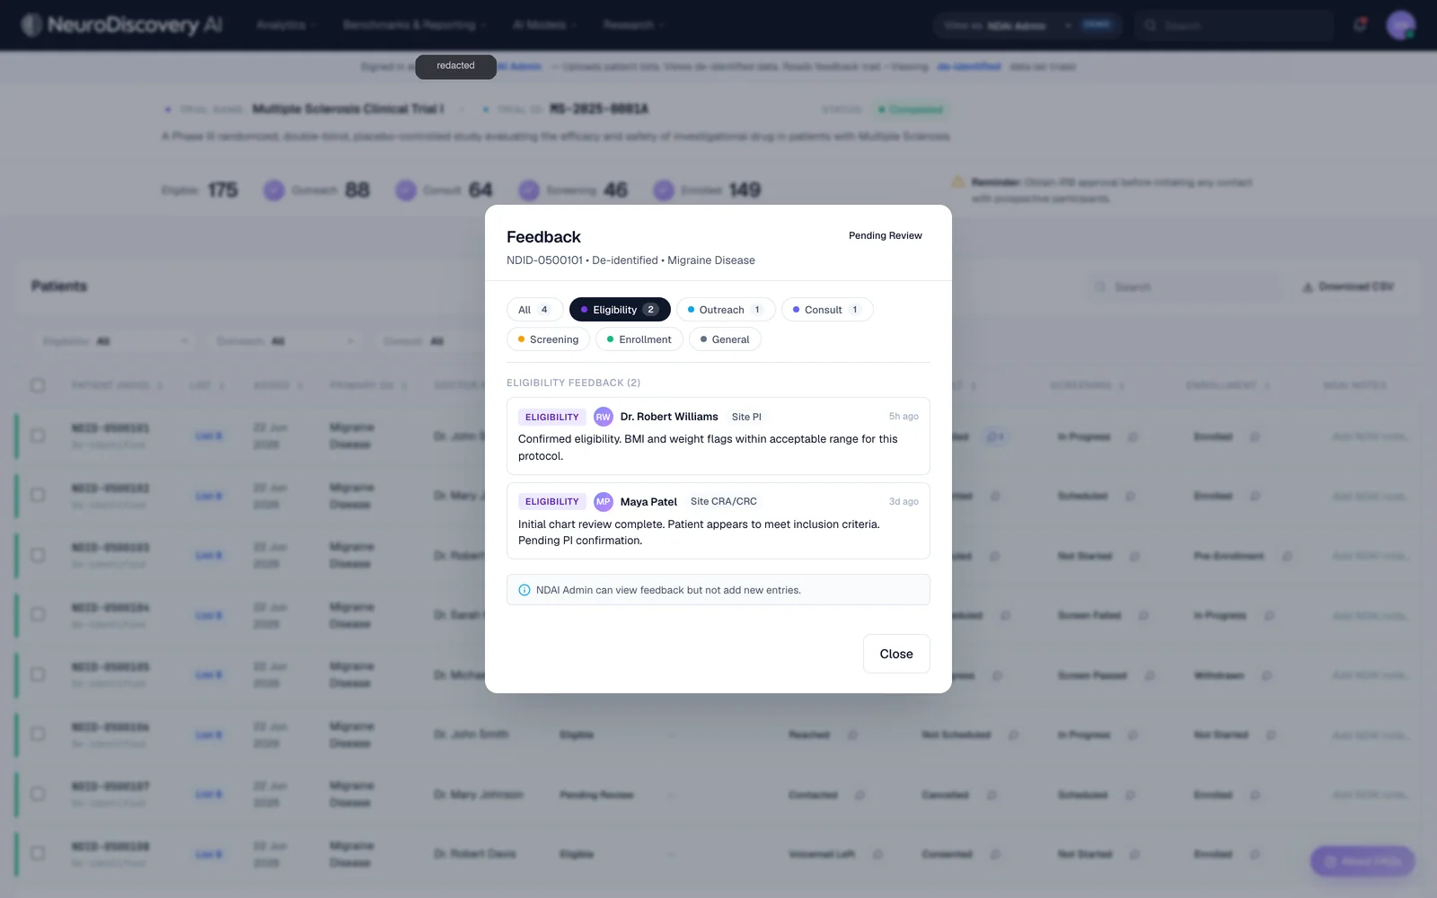1437x898 pixels.
Task: Click the 3d ago timestamp
Action: point(904,502)
